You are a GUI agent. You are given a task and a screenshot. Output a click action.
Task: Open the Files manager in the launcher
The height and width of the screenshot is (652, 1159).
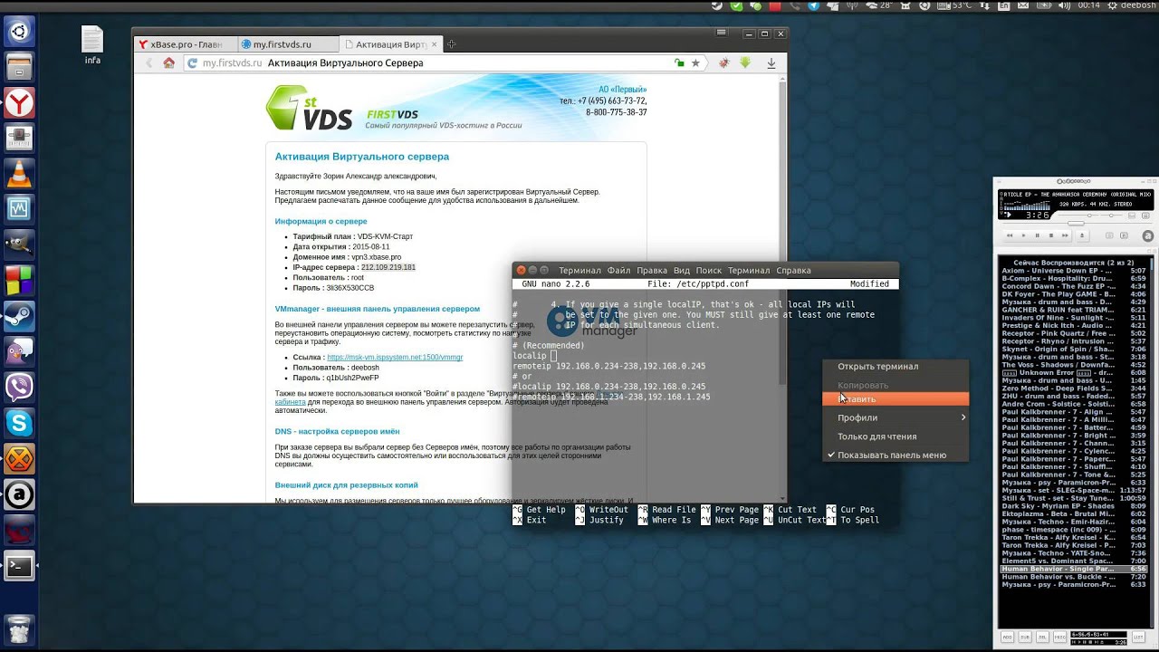coord(19,68)
